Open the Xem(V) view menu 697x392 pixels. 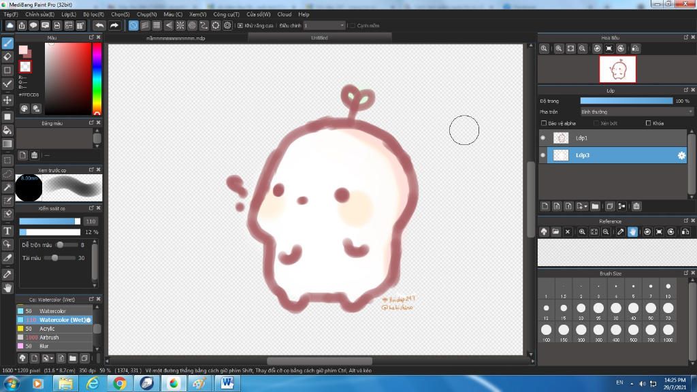(197, 14)
